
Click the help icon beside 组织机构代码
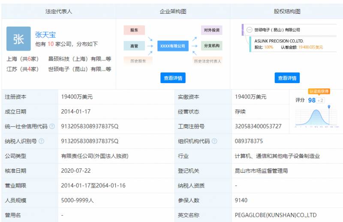coord(215,141)
